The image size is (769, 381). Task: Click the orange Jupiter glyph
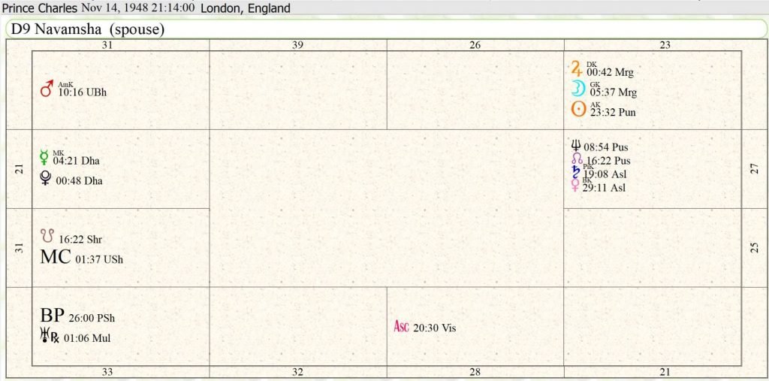(x=577, y=69)
